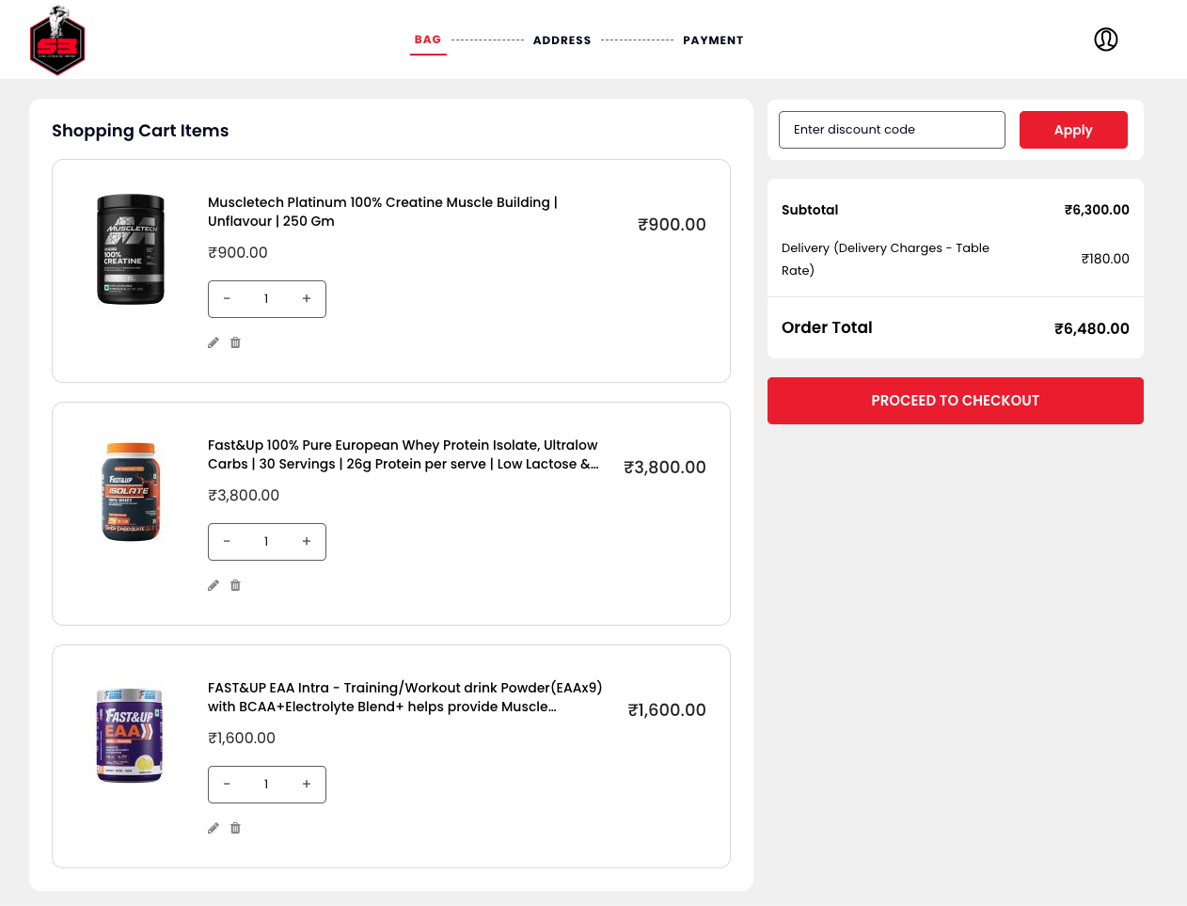Click the EAA Intra quantity value field
The height and width of the screenshot is (906, 1187).
coord(266,785)
